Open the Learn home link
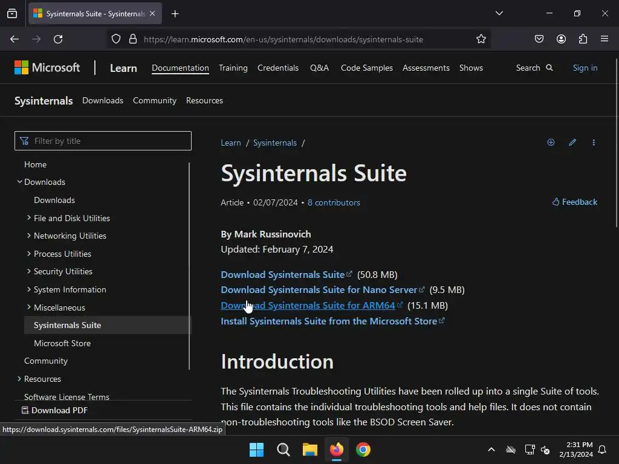 [x=123, y=68]
